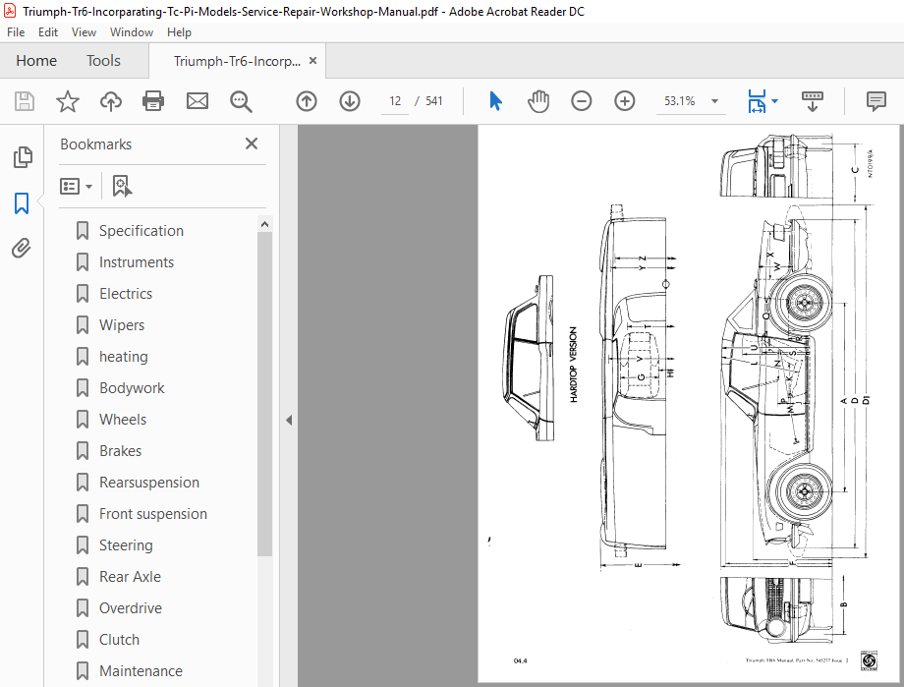Send file by email envelope icon
904x687 pixels.
(x=198, y=101)
